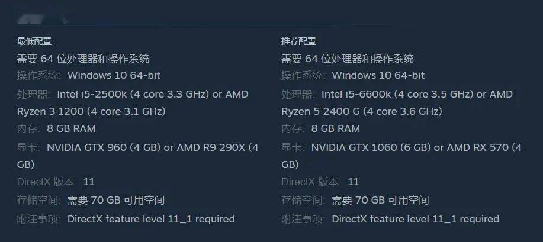
Task: Click 8 GB RAM under 推荐配置
Action: click(x=336, y=128)
